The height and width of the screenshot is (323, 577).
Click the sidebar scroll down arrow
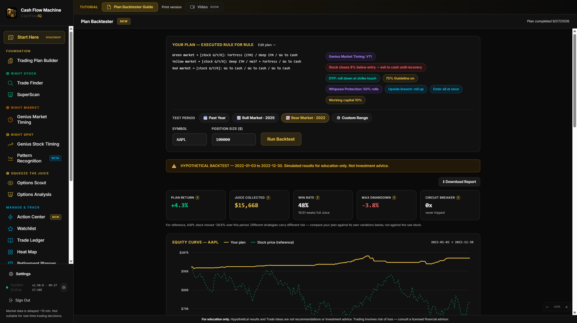pos(71,261)
